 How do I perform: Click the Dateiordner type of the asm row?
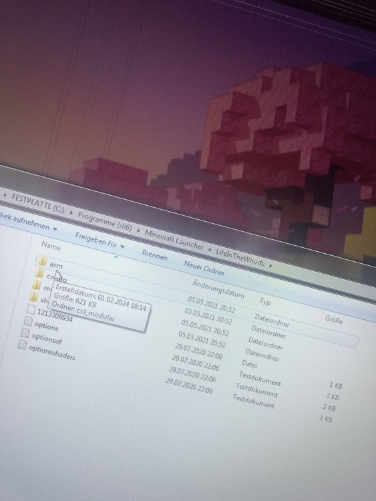[272, 321]
